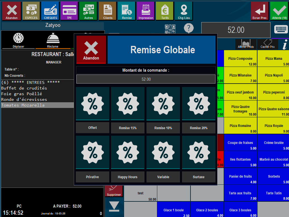This screenshot has width=289, height=217.
Task: Click the Abandon button in top toolbar
Action: [x=12, y=11]
